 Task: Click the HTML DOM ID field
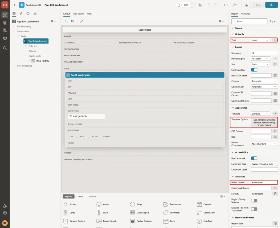[264, 183]
